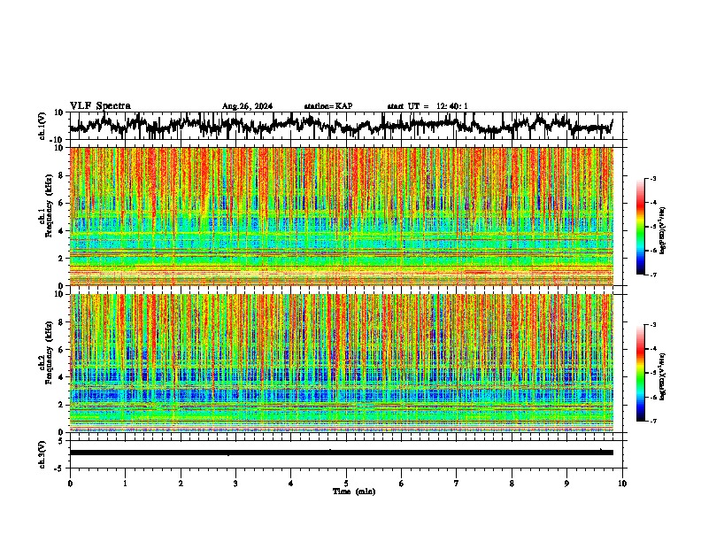Select the "start UT = 12:40: 1" text
This screenshot has height=542, width=701.
428,106
